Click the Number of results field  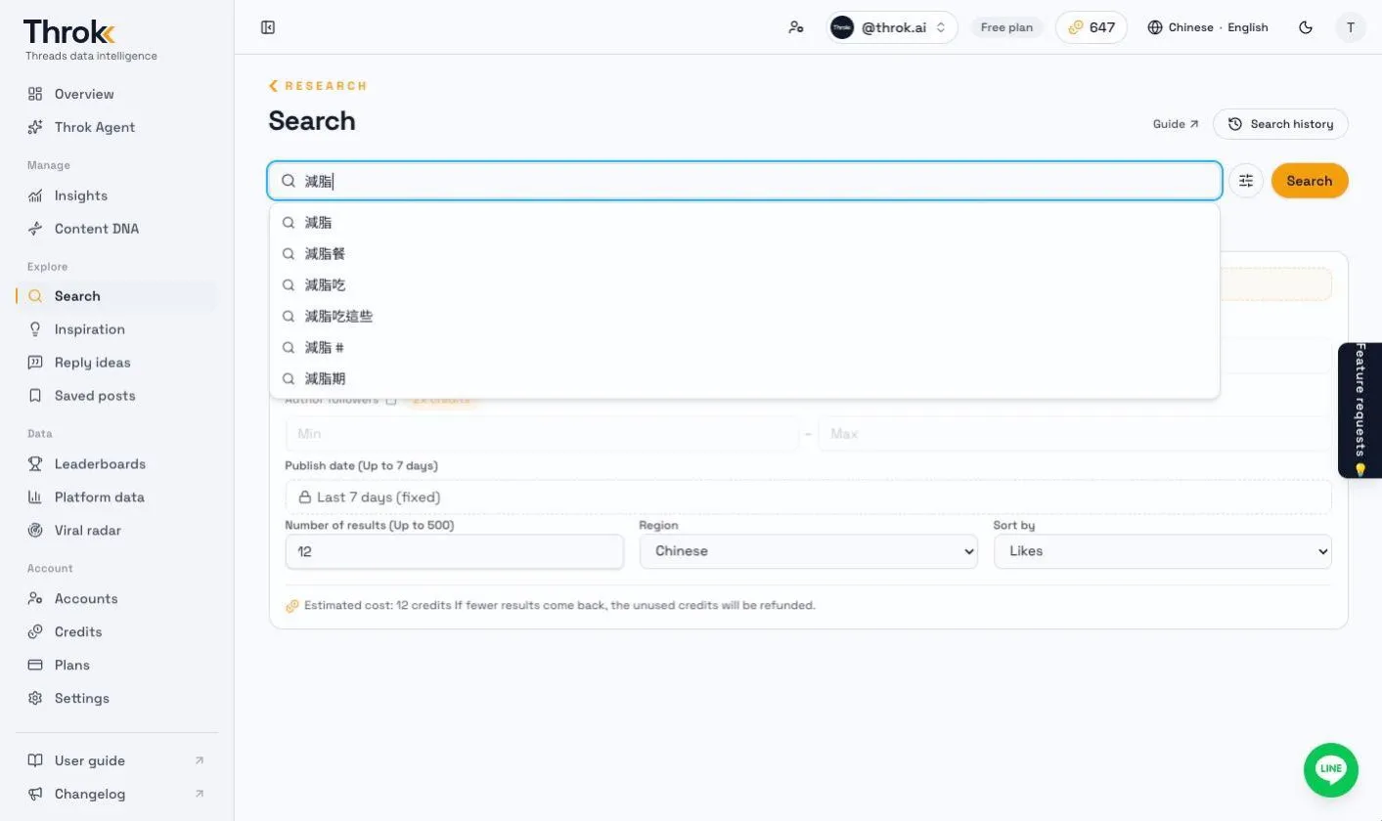pyautogui.click(x=454, y=551)
